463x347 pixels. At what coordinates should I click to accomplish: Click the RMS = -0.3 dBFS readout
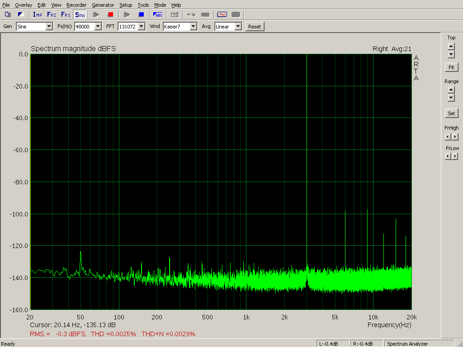[57, 334]
